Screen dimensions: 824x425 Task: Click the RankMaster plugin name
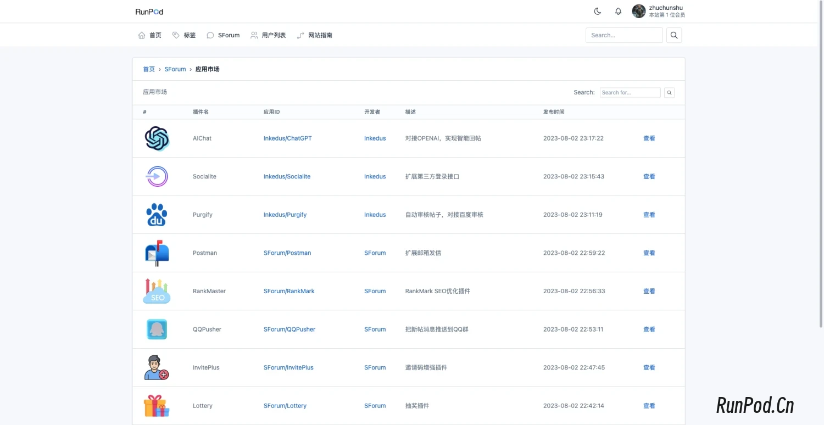tap(209, 291)
